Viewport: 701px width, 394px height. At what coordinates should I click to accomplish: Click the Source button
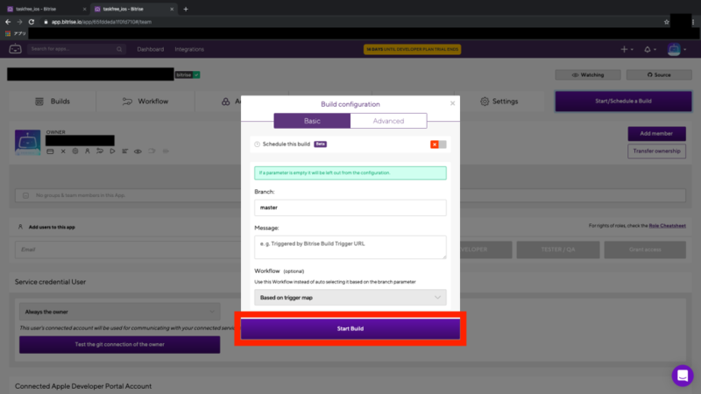coord(659,74)
